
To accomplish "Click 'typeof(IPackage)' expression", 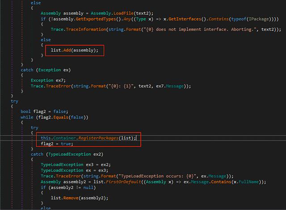I will click(251, 19).
